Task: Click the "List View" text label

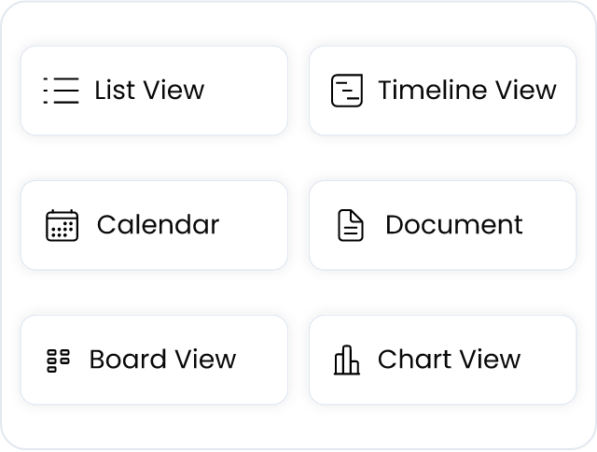Action: [149, 91]
